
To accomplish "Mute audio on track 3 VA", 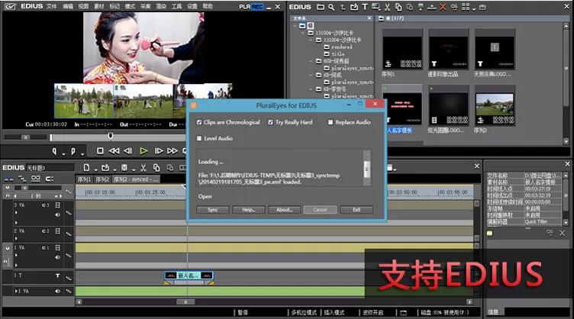I will click(57, 214).
